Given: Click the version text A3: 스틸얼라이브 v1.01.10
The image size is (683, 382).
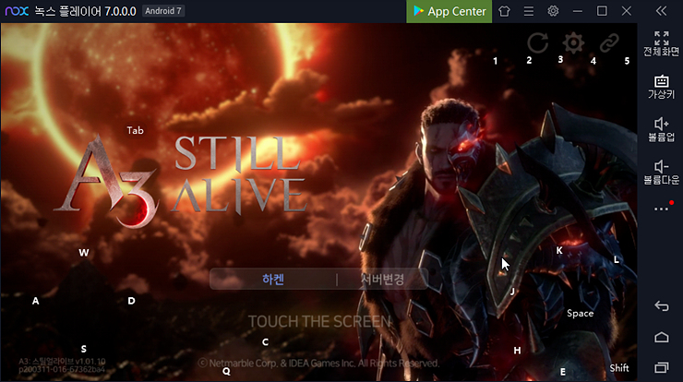Looking at the screenshot, I should pyautogui.click(x=62, y=362).
